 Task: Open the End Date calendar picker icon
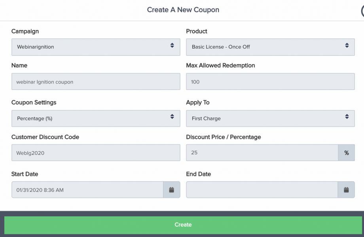(346, 190)
